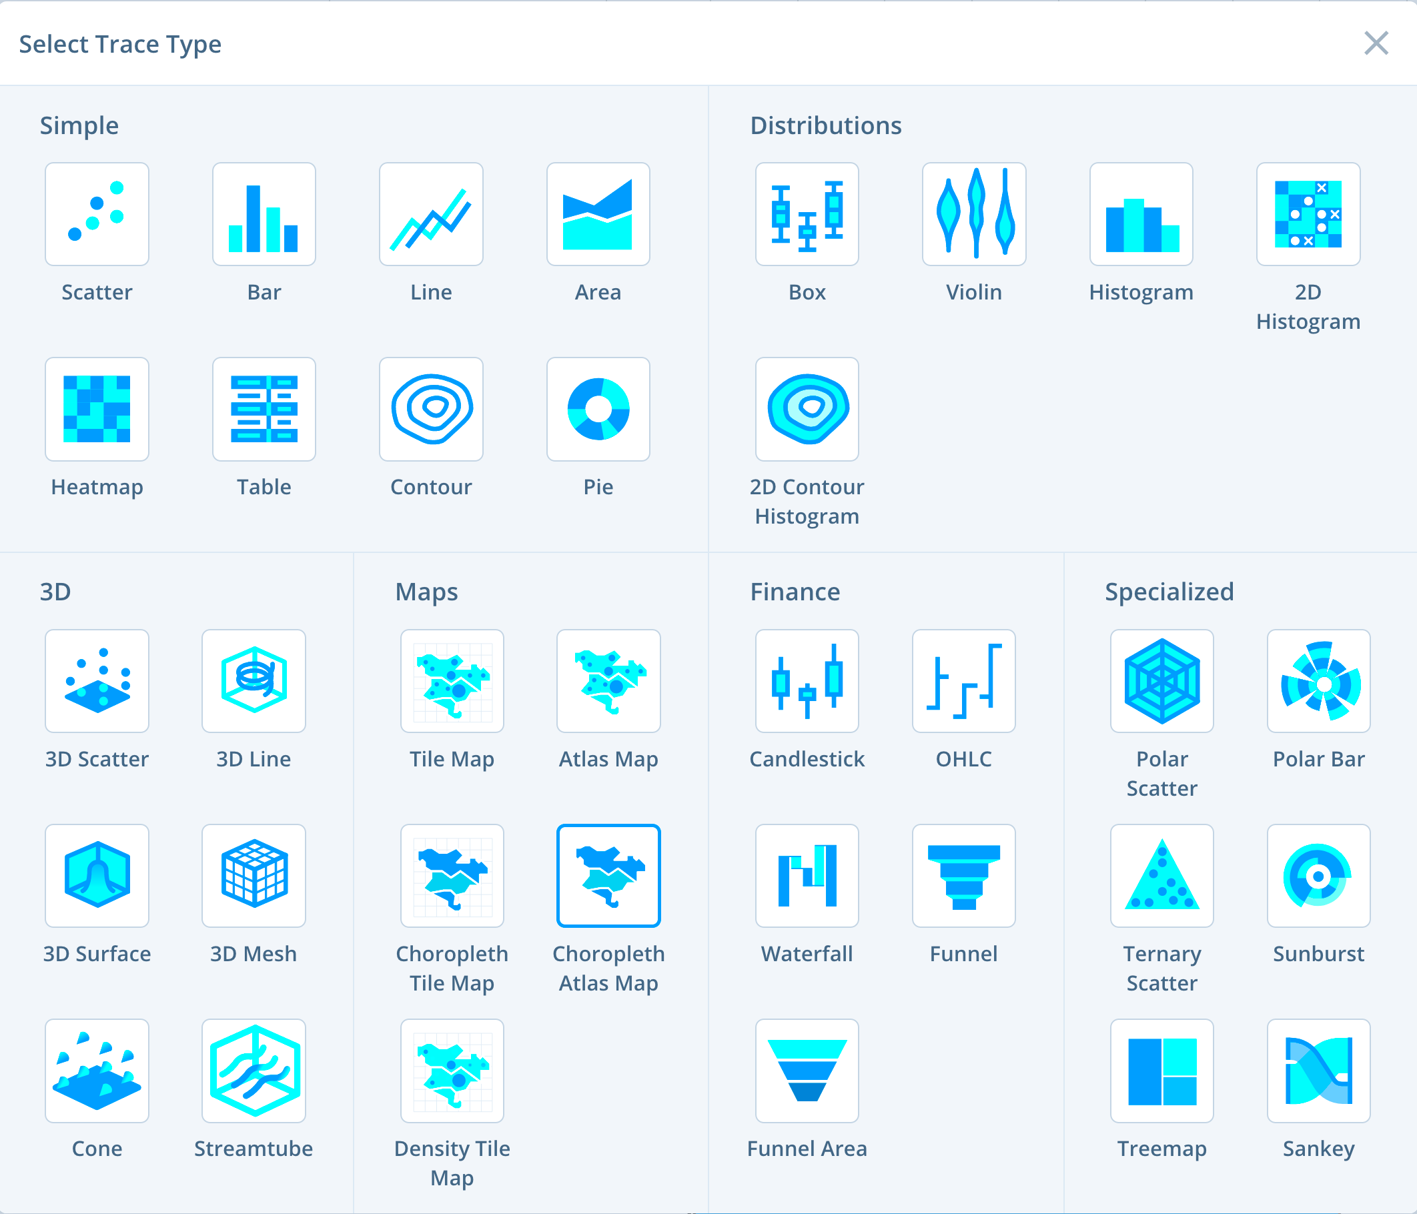Image resolution: width=1417 pixels, height=1214 pixels.
Task: Choose the Streamtube trace icon
Action: (253, 1071)
